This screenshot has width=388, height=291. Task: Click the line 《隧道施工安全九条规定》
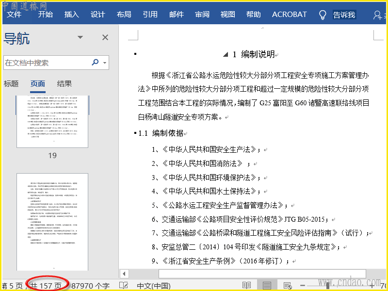point(246,247)
